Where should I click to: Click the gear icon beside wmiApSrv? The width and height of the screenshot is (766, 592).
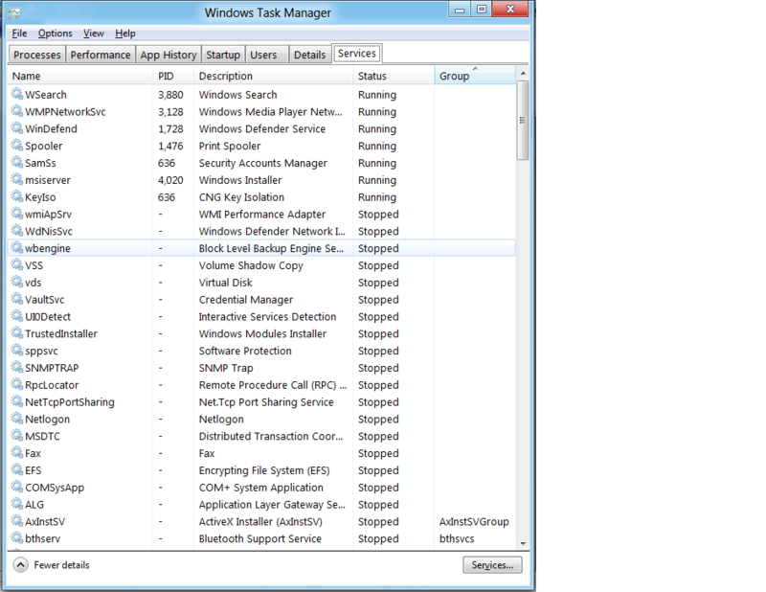[x=17, y=214]
